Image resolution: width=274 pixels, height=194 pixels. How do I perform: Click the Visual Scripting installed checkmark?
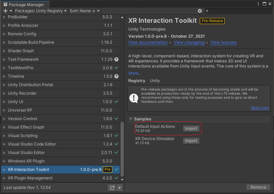point(116,136)
